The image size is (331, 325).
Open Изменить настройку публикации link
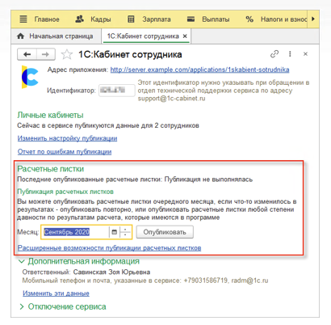67,138
